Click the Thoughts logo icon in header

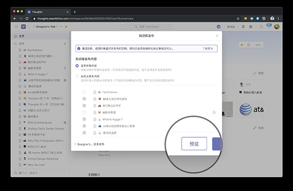point(23,26)
